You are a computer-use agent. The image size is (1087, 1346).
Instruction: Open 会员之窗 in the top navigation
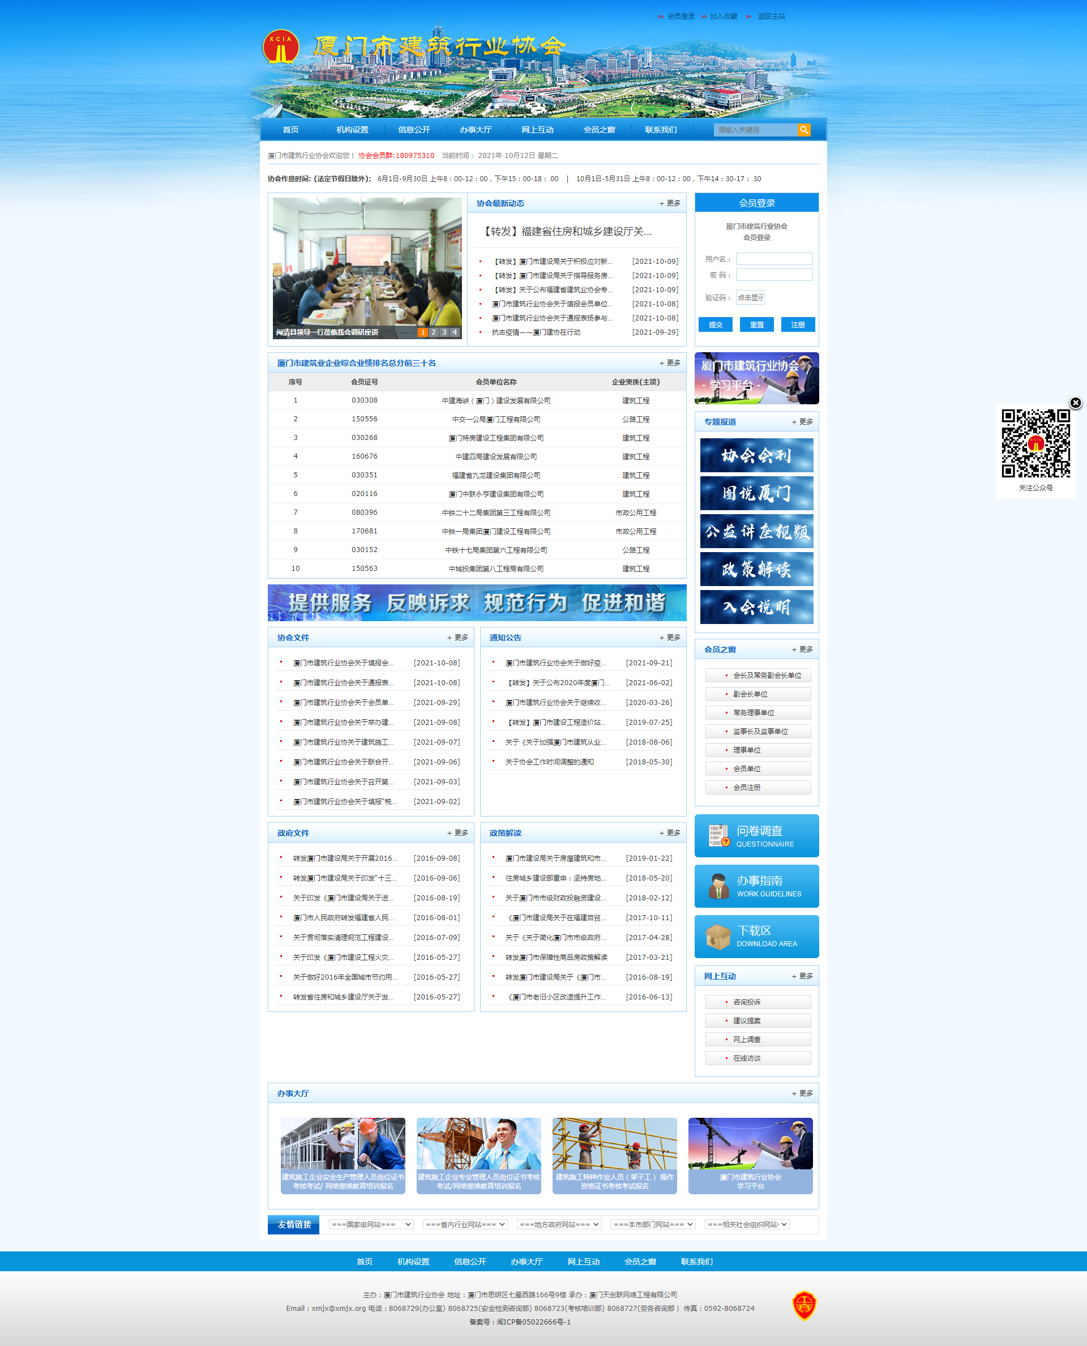click(x=599, y=130)
